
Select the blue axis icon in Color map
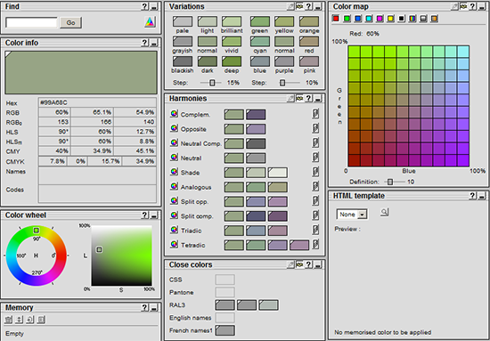point(358,19)
